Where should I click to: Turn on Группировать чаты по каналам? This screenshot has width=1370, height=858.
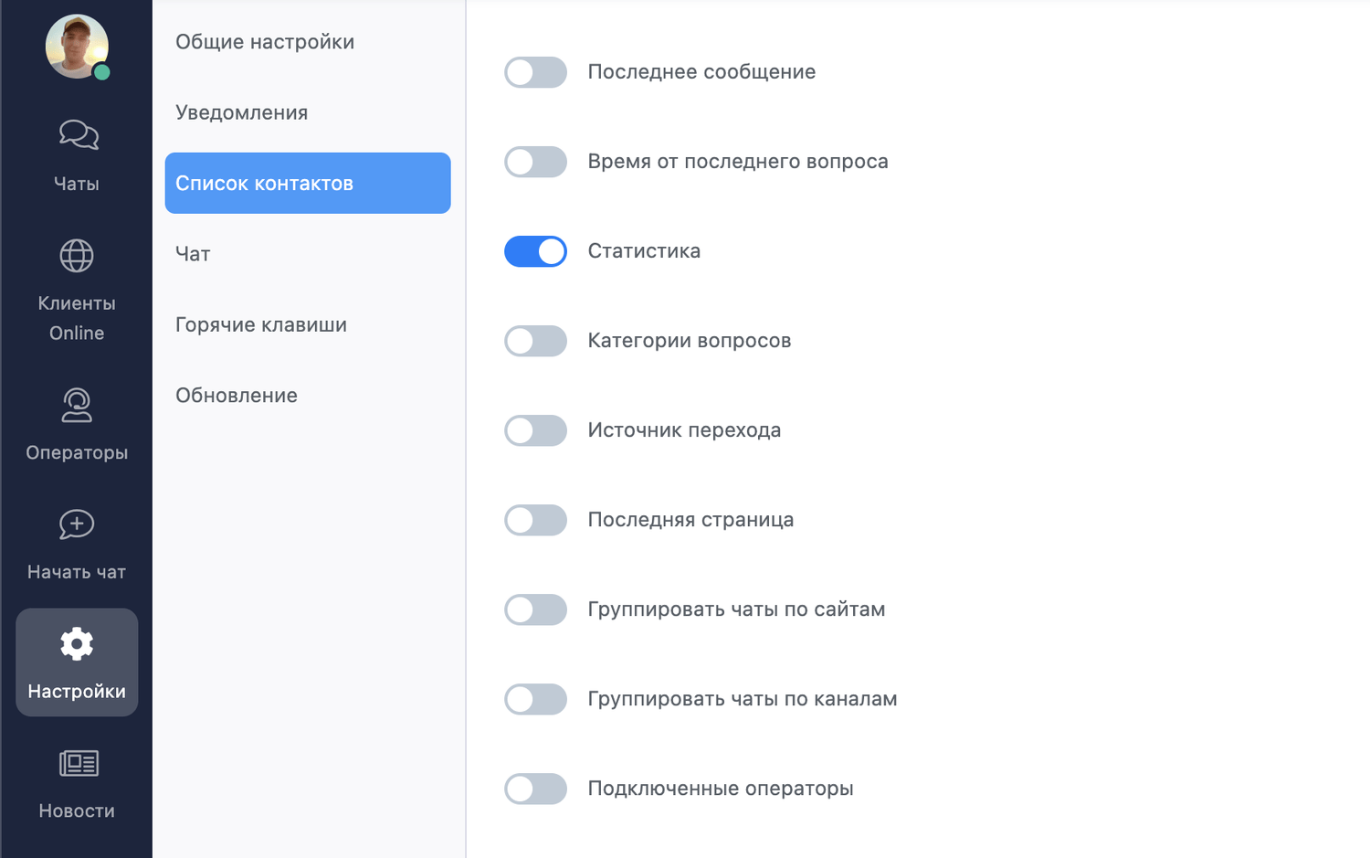535,699
